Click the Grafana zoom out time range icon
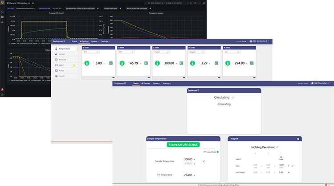 pyautogui.click(x=191, y=3)
